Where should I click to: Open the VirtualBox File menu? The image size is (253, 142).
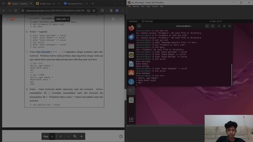click(x=129, y=6)
